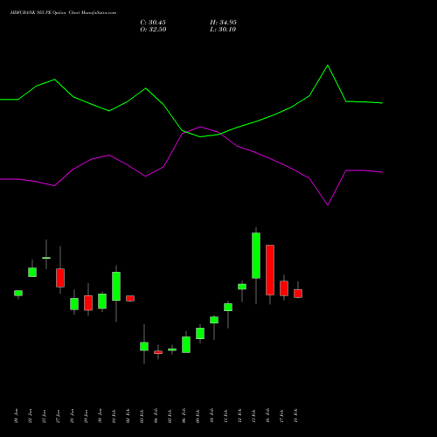Click the HDFCBANK 955 PE Option chart title
The height and width of the screenshot is (437, 437).
pos(63,13)
